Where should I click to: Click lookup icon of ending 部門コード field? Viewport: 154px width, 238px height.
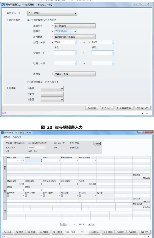click(113, 43)
